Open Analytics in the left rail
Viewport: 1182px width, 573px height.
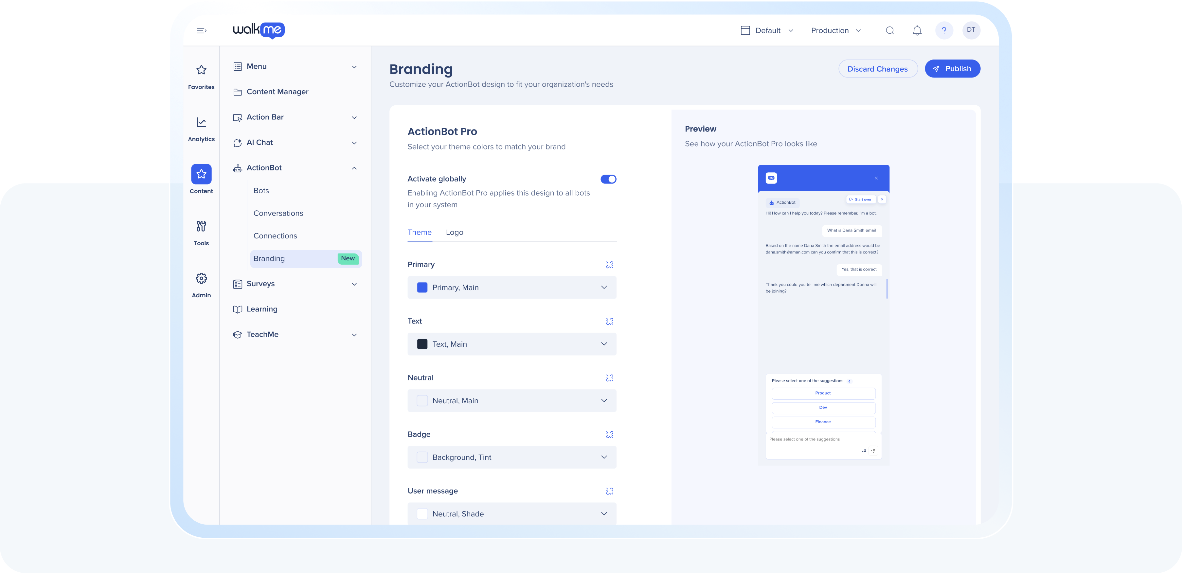click(x=201, y=130)
